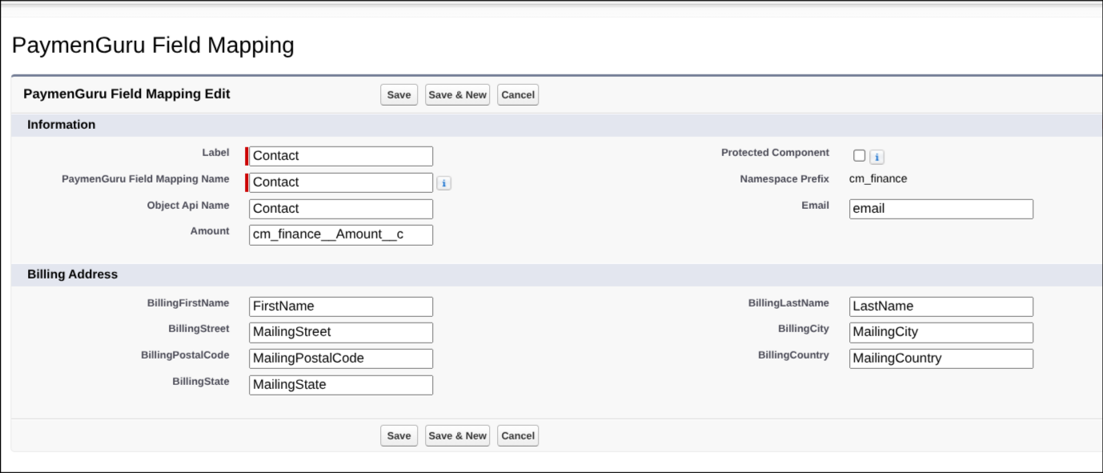Image resolution: width=1103 pixels, height=473 pixels.
Task: Click the BillingState label
Action: click(x=201, y=382)
